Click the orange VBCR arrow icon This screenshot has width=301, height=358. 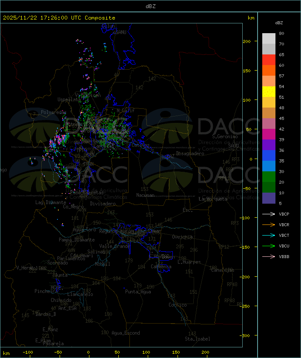coord(269,224)
